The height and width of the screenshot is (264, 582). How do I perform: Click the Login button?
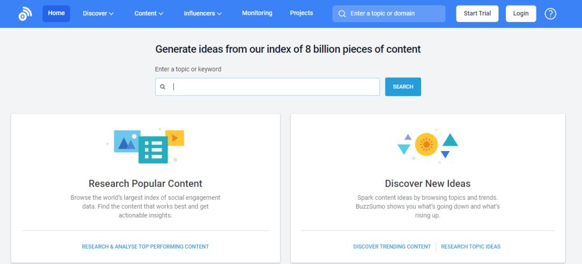pos(521,14)
